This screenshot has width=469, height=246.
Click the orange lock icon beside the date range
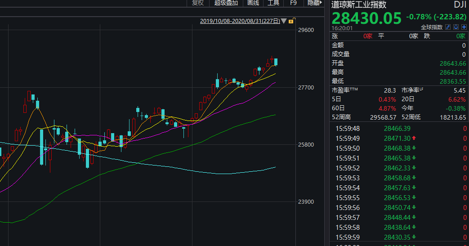point(292,21)
